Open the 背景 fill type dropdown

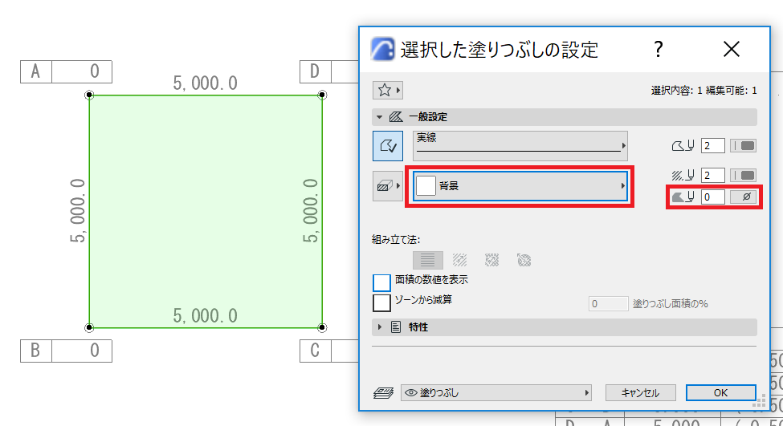coord(520,186)
